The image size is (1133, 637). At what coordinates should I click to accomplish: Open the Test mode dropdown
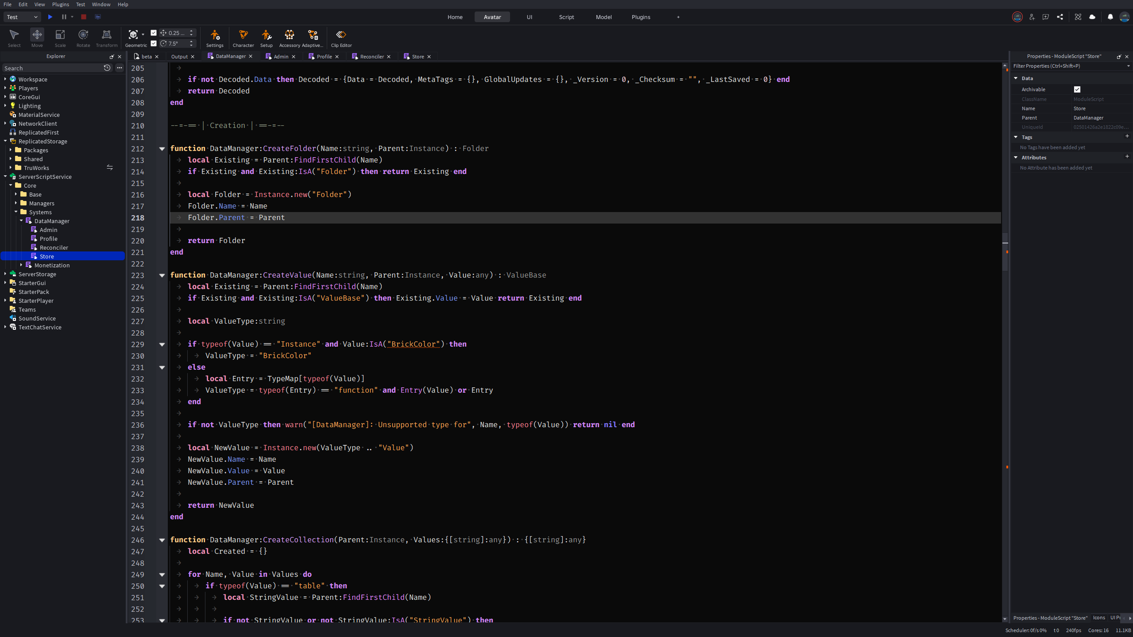[x=22, y=17]
